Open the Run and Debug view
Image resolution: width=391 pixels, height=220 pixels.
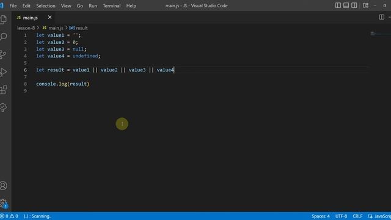pyautogui.click(x=4, y=72)
